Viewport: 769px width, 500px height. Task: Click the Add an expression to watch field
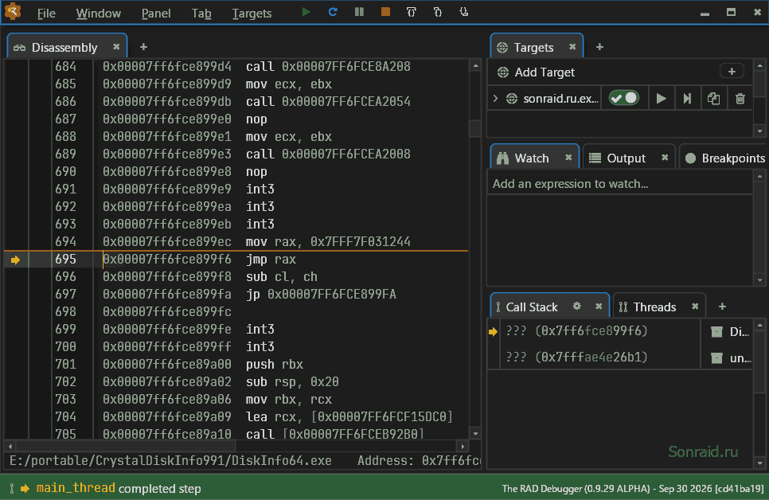pyautogui.click(x=620, y=183)
